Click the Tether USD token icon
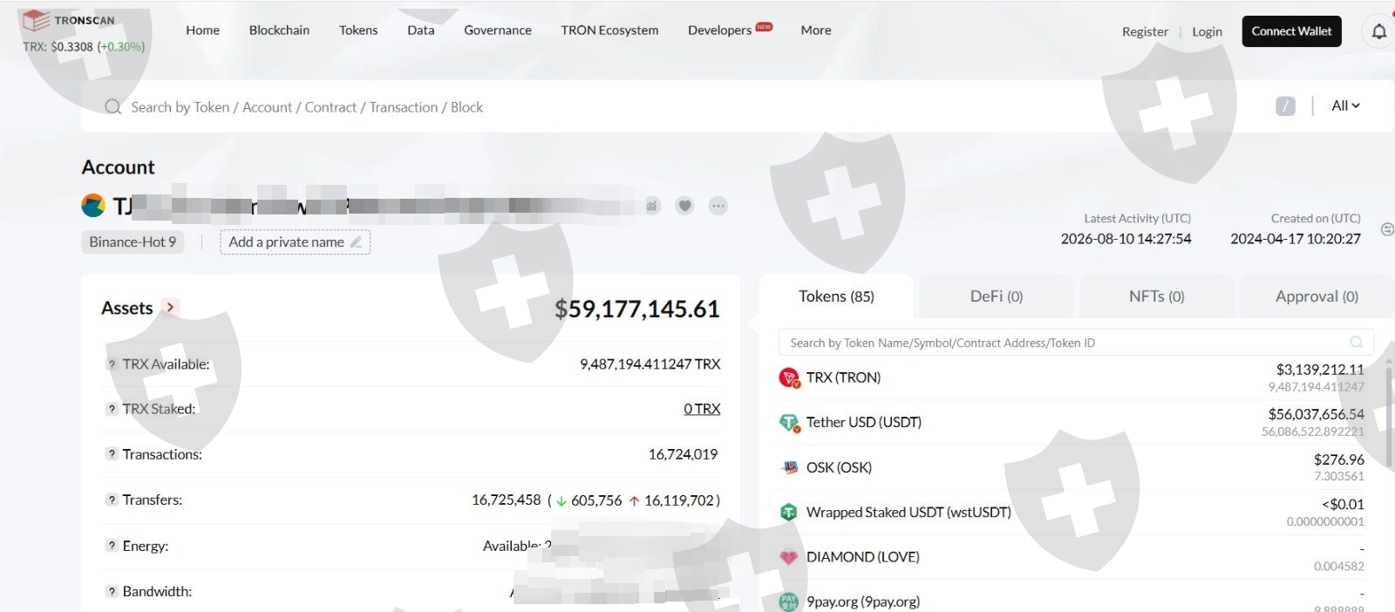1395x612 pixels. coord(789,423)
